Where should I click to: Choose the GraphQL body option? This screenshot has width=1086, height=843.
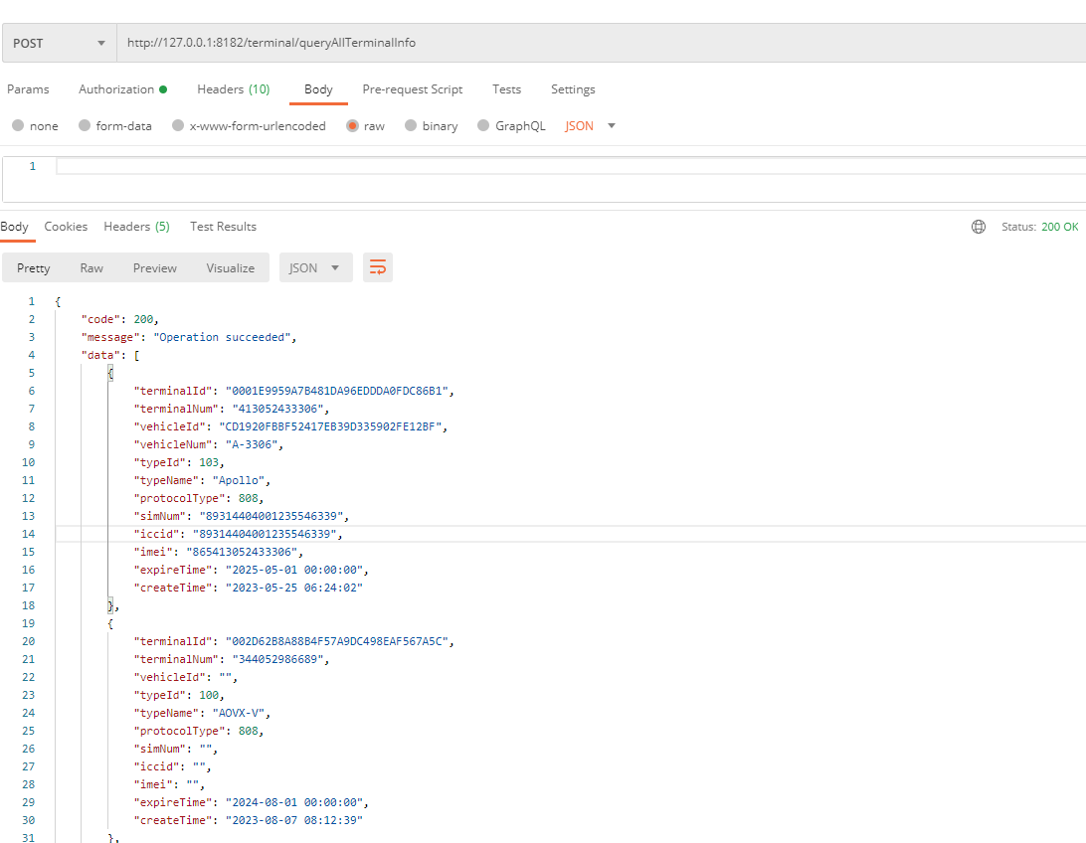pyautogui.click(x=484, y=126)
